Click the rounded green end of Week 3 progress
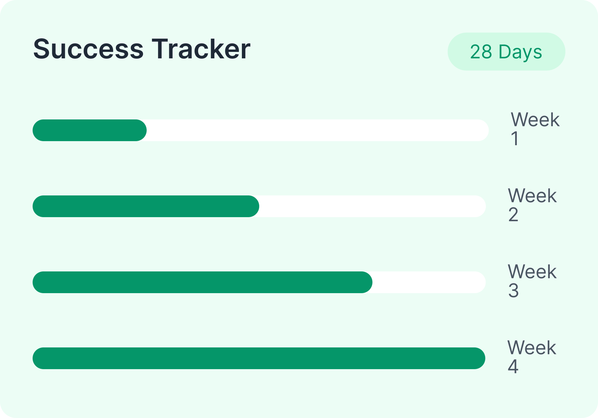The width and height of the screenshot is (598, 418). 366,282
